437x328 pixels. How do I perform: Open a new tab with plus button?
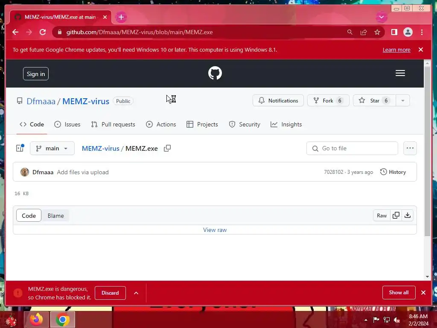tap(121, 17)
